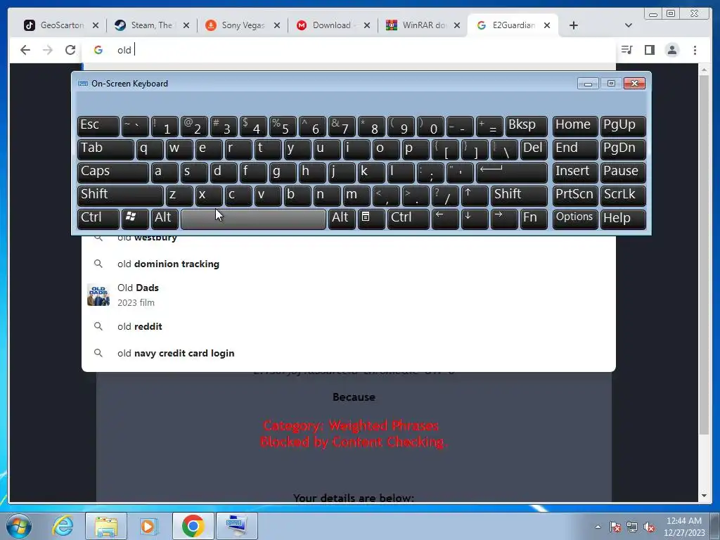Open Help on On-Screen Keyboard
Screen dimensions: 720x540
click(623, 219)
